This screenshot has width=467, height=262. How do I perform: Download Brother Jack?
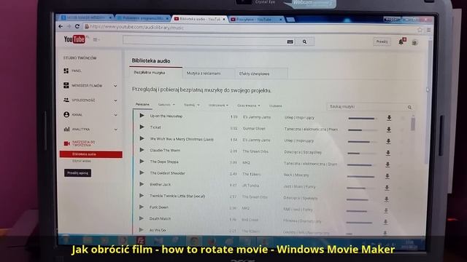coord(387,188)
